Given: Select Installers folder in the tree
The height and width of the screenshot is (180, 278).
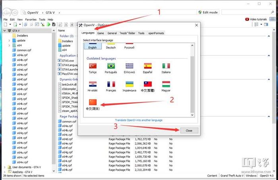Looking at the screenshot, I should (22, 36).
